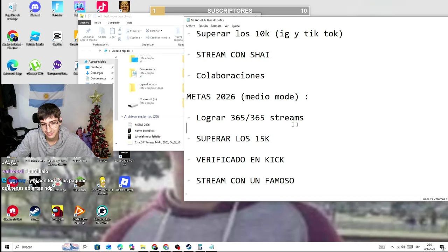This screenshot has height=252, width=448.
Task: Click the volume icon in system tray
Action: (404, 247)
